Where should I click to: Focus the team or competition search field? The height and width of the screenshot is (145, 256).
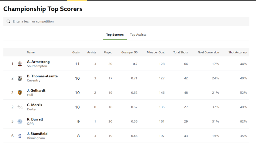(128, 22)
